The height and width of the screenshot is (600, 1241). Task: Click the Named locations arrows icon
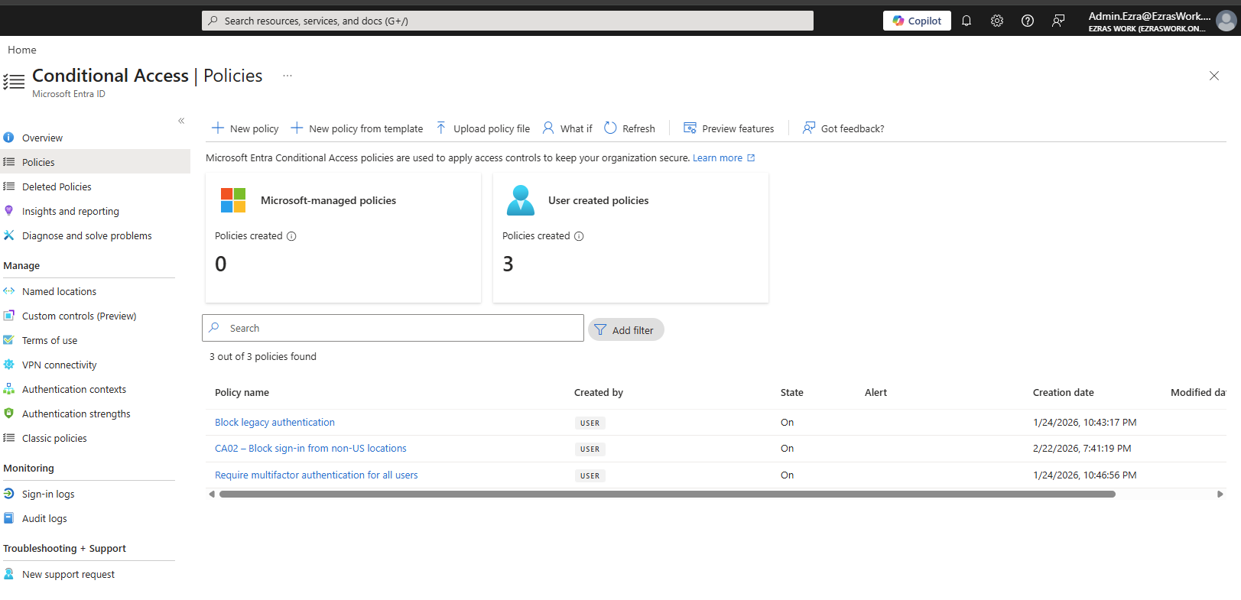click(9, 291)
